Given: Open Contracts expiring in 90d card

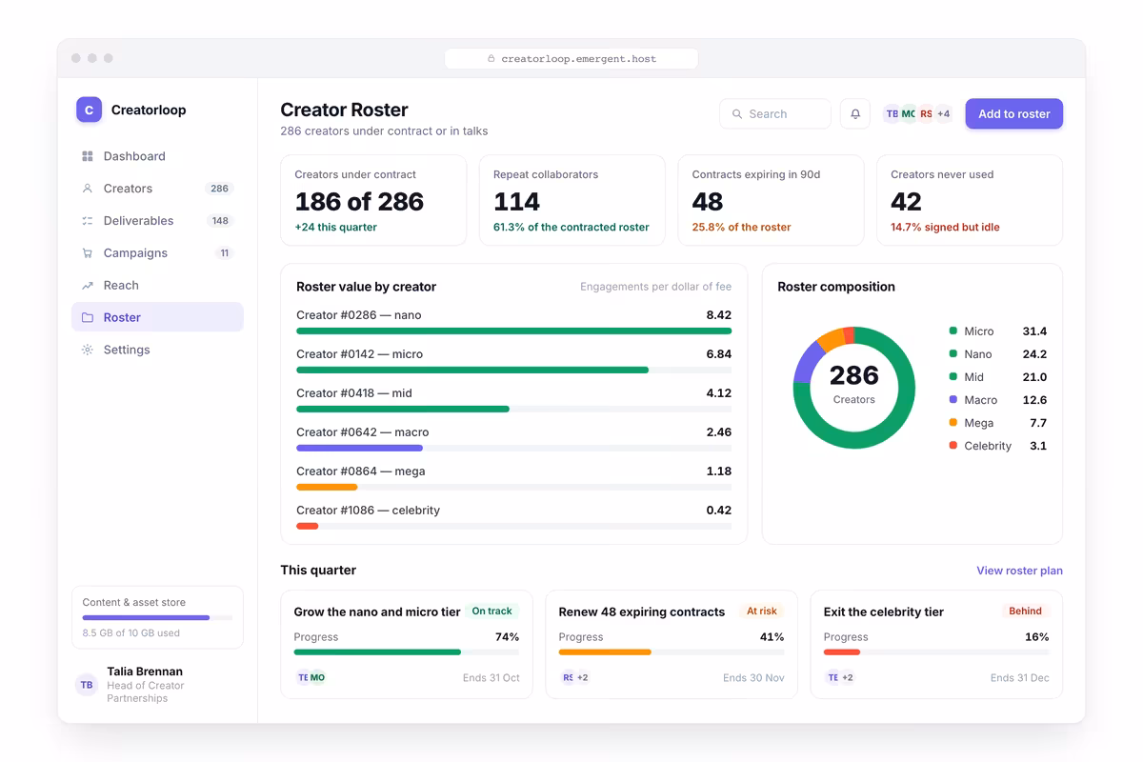Looking at the screenshot, I should coord(771,201).
